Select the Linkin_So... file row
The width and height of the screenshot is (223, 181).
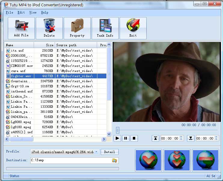click(56, 96)
